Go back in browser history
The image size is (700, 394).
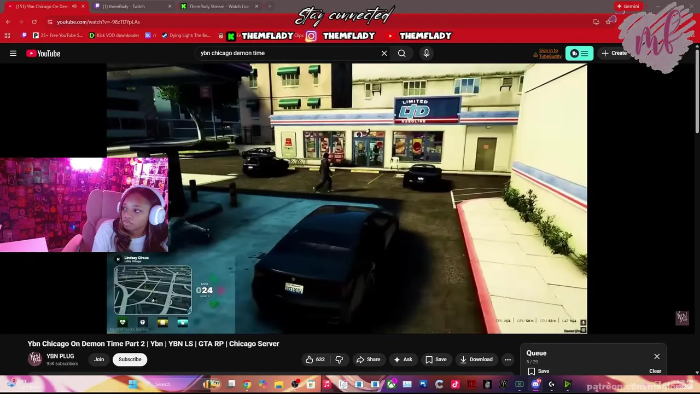pos(8,22)
